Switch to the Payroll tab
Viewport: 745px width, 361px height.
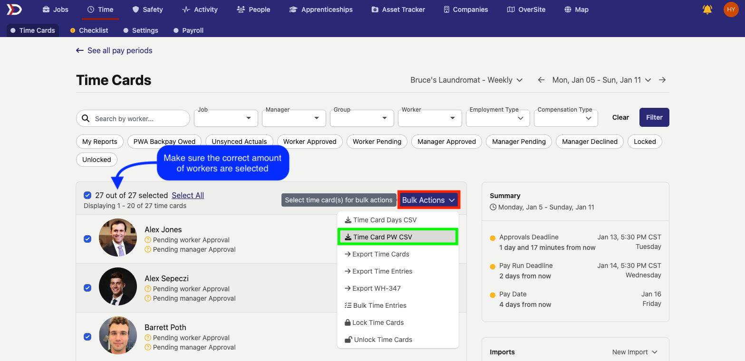coord(193,30)
